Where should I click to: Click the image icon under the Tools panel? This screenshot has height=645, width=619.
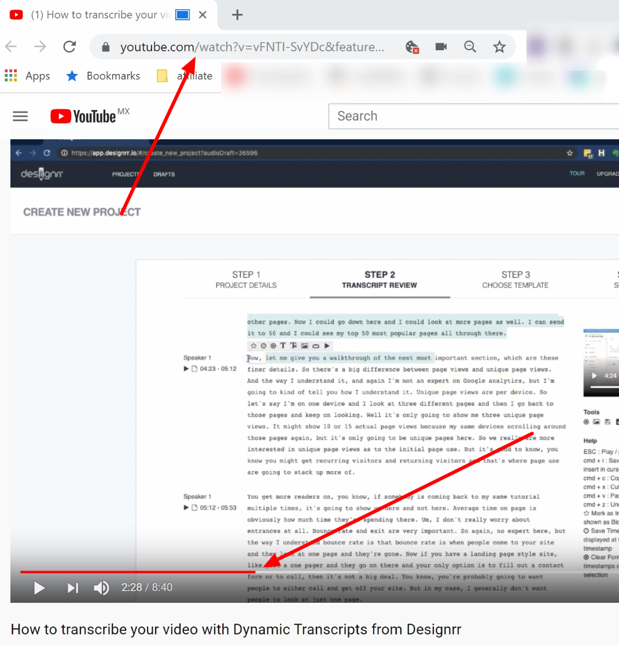[x=596, y=422]
